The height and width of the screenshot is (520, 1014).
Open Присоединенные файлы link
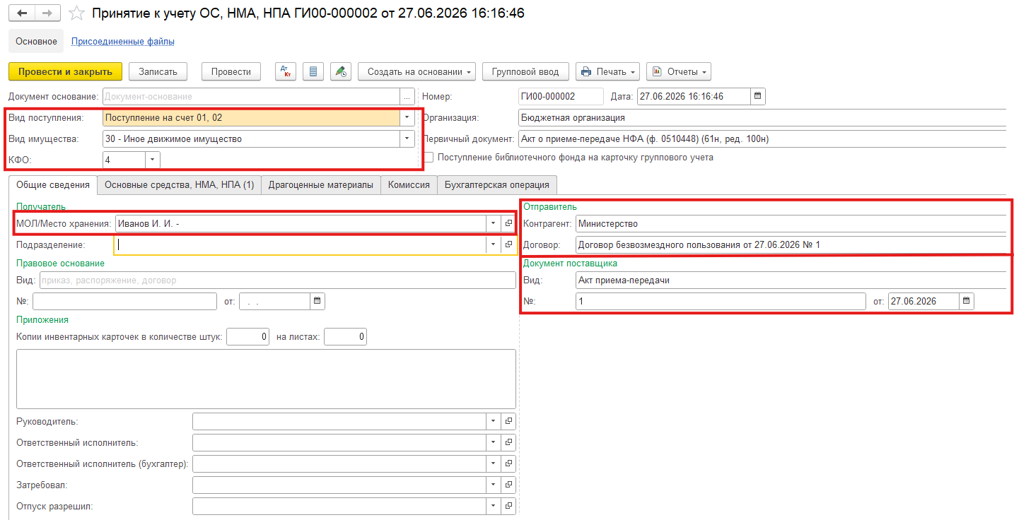(123, 42)
